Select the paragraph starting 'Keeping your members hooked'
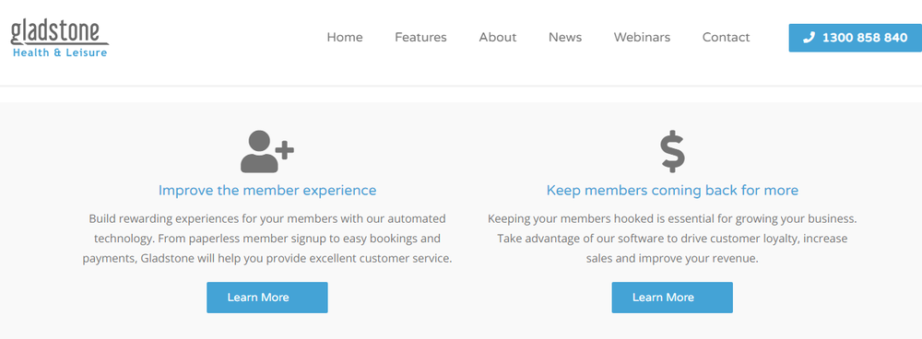This screenshot has width=922, height=339. (x=672, y=239)
